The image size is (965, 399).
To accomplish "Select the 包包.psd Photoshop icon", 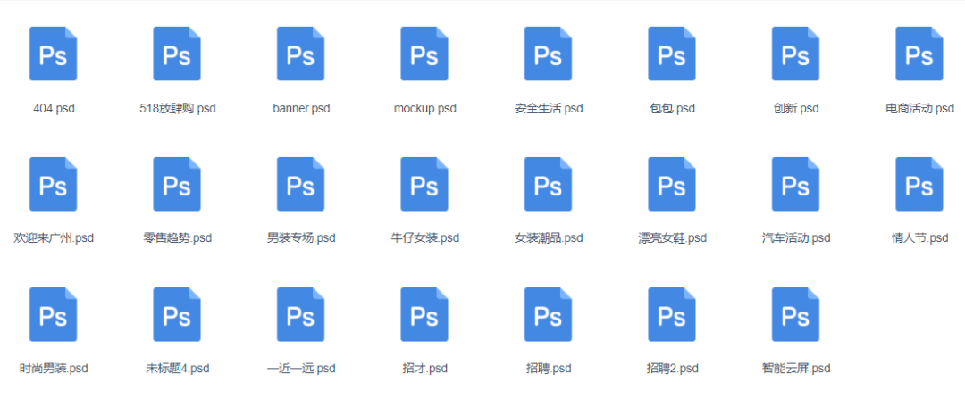I will [x=672, y=54].
